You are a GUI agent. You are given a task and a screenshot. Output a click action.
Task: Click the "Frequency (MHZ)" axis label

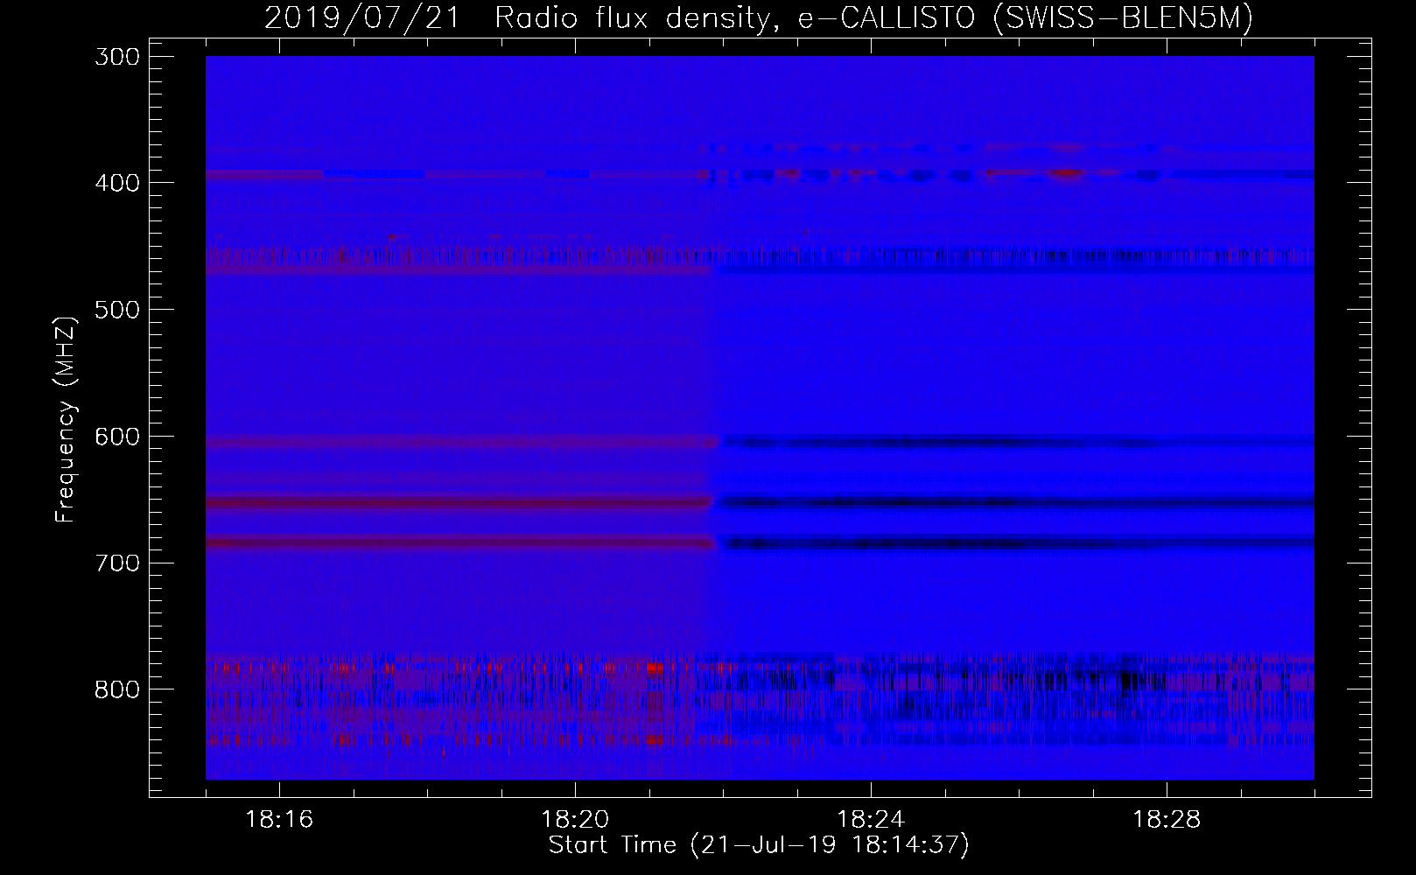[66, 419]
